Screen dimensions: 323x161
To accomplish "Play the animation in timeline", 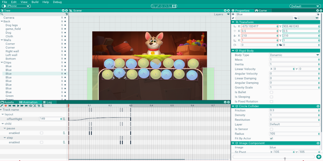I will click(x=18, y=106).
